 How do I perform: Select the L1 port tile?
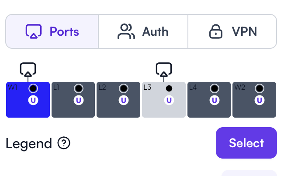coord(73,100)
